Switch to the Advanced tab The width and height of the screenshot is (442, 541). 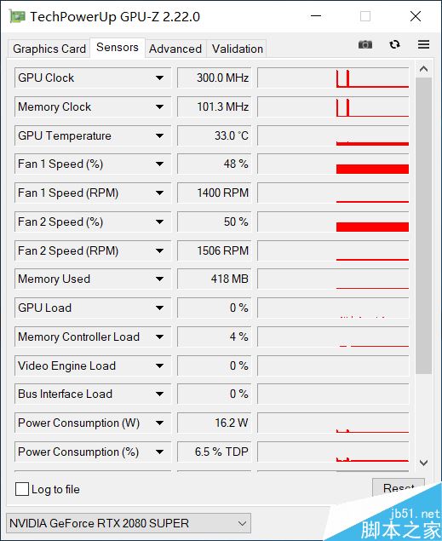[x=175, y=49]
